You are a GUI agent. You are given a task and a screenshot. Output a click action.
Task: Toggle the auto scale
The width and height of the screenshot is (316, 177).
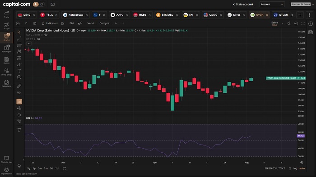tap(302, 168)
